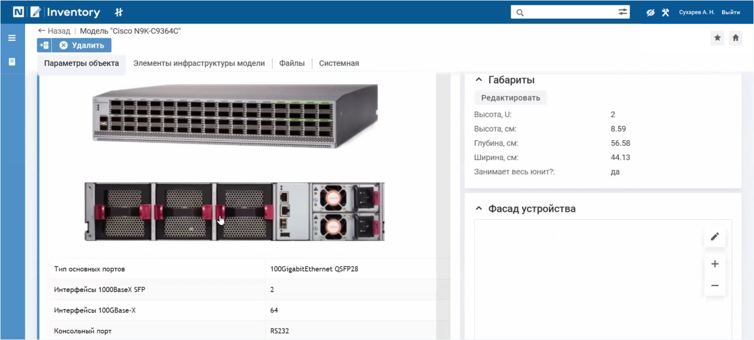This screenshot has height=340, width=754.
Task: Click the pencil edit icon in Фасад устройства
Action: point(715,236)
